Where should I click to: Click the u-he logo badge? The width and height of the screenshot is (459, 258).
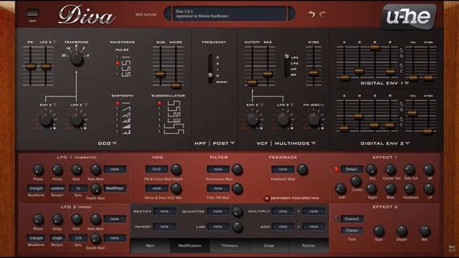410,17
